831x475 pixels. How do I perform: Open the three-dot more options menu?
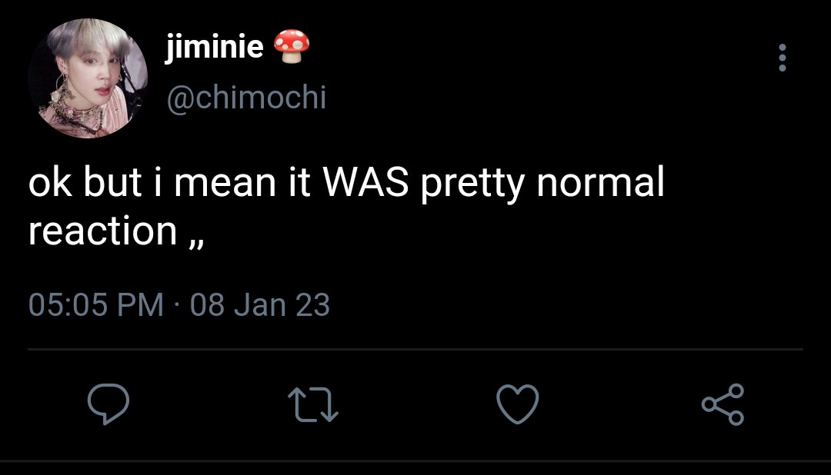[x=783, y=57]
